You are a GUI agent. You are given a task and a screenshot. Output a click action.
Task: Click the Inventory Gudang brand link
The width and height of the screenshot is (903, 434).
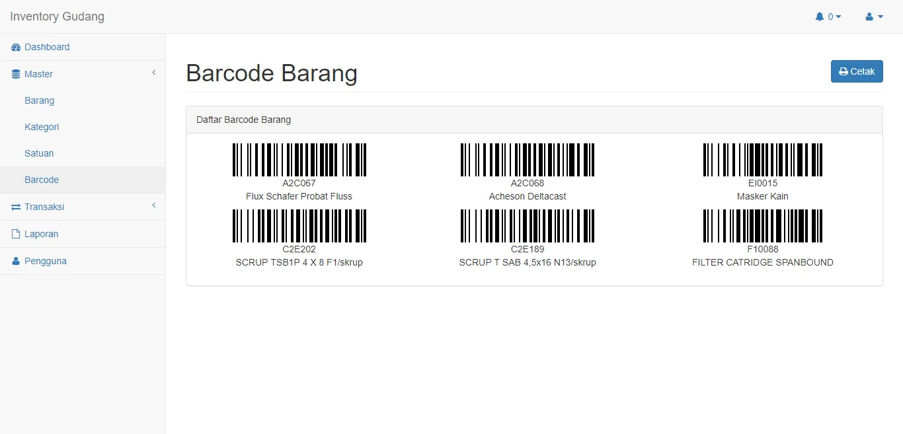tap(58, 17)
